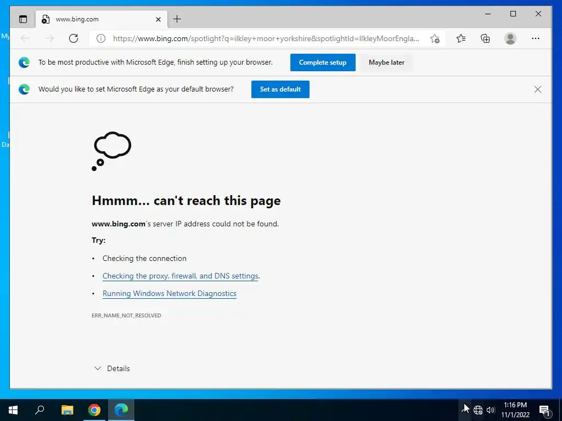Click the Microsoft Edge taskbar icon
562x421 pixels.
point(121,410)
